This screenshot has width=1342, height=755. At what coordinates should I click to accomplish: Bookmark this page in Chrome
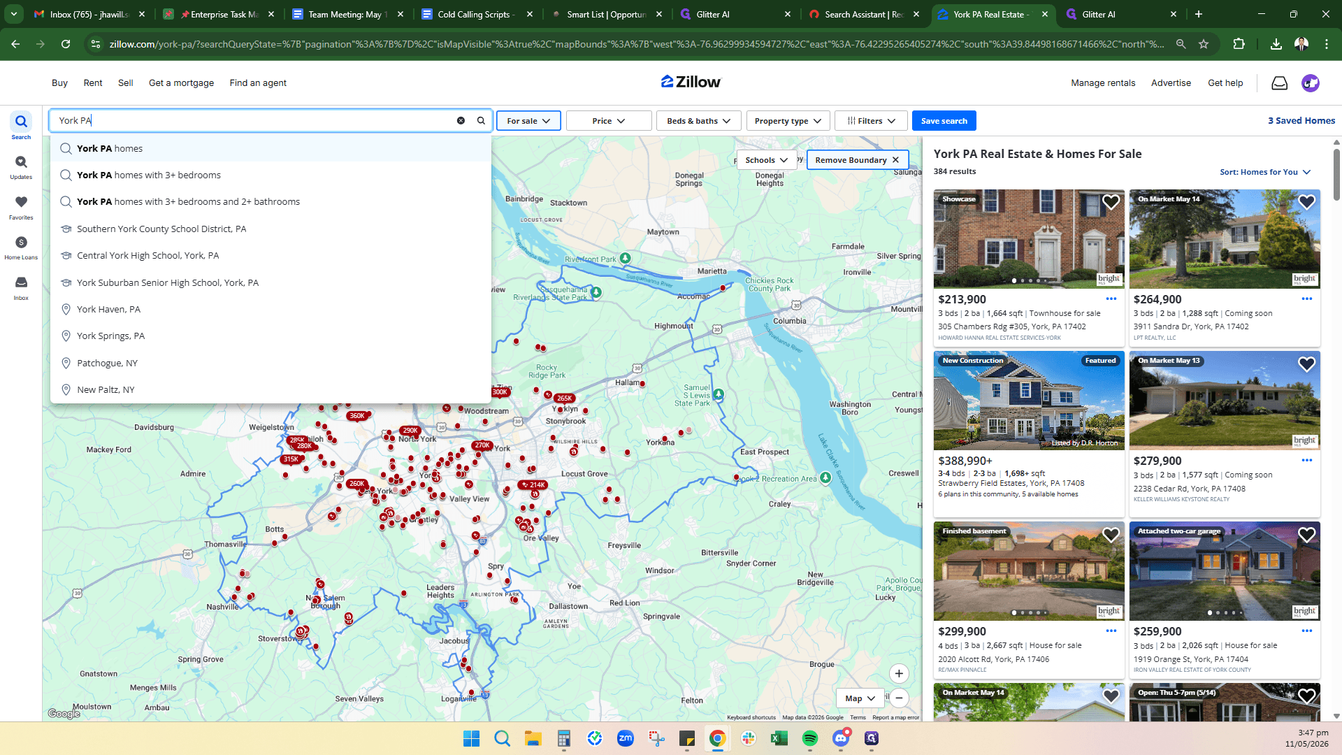tap(1204, 44)
